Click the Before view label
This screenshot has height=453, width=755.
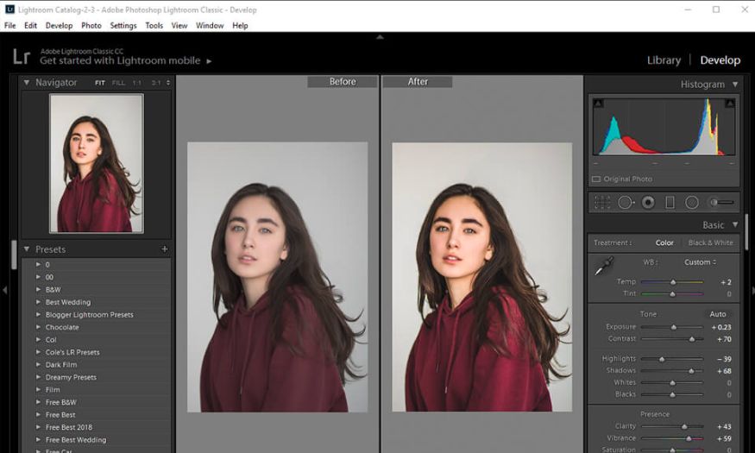[343, 82]
